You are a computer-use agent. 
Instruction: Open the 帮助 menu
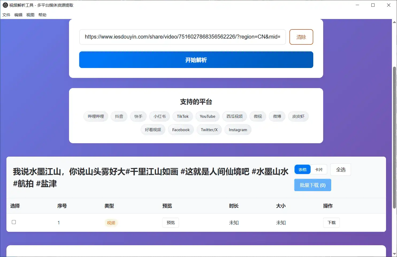42,15
